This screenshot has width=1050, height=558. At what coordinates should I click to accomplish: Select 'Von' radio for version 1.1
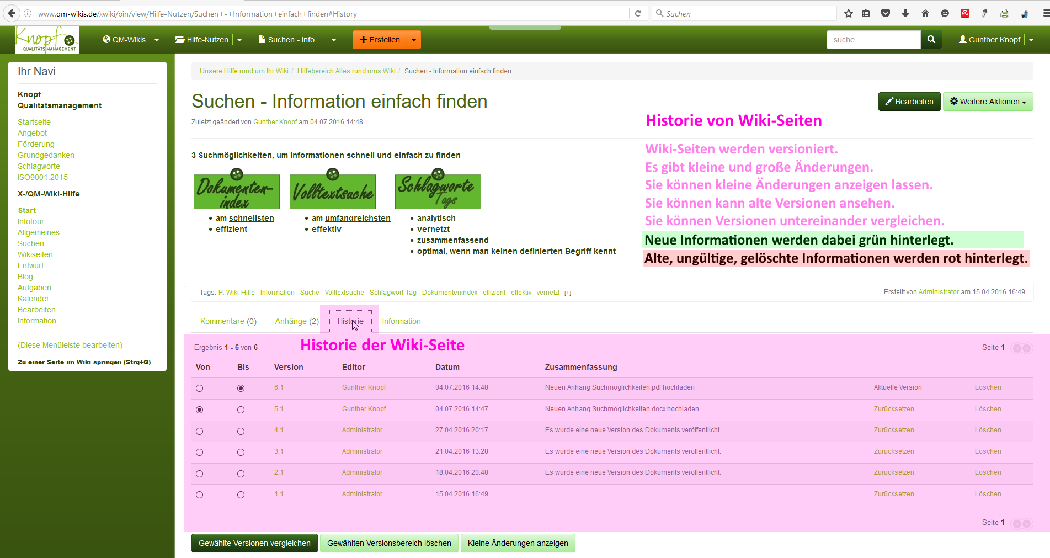coord(200,495)
